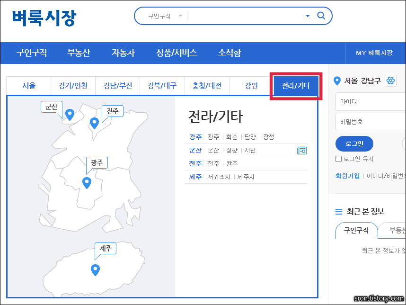Click the 제주 map pin marker
This screenshot has height=305, width=406.
pos(95,270)
